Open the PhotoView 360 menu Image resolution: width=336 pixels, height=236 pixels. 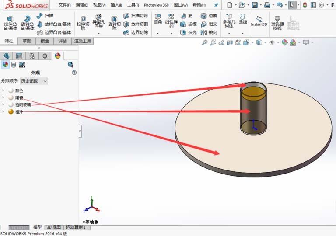[156, 5]
